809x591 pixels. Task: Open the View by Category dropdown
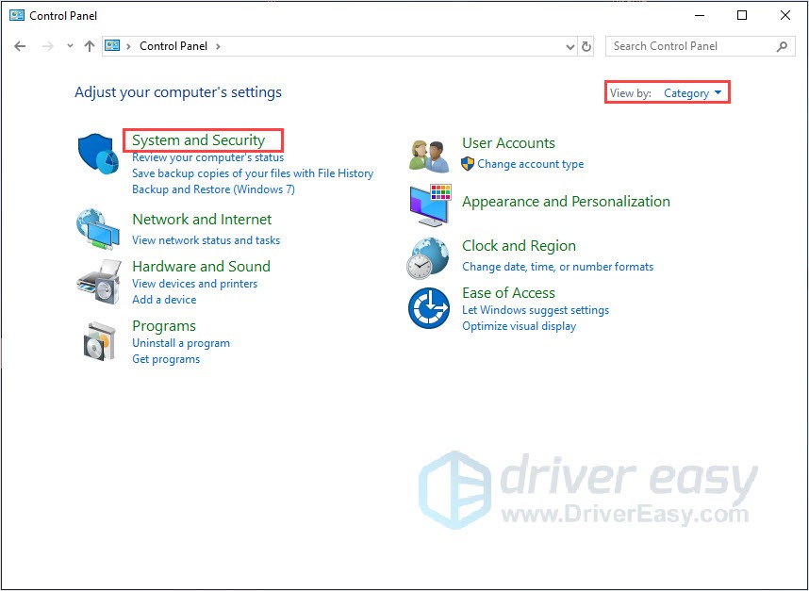point(692,92)
